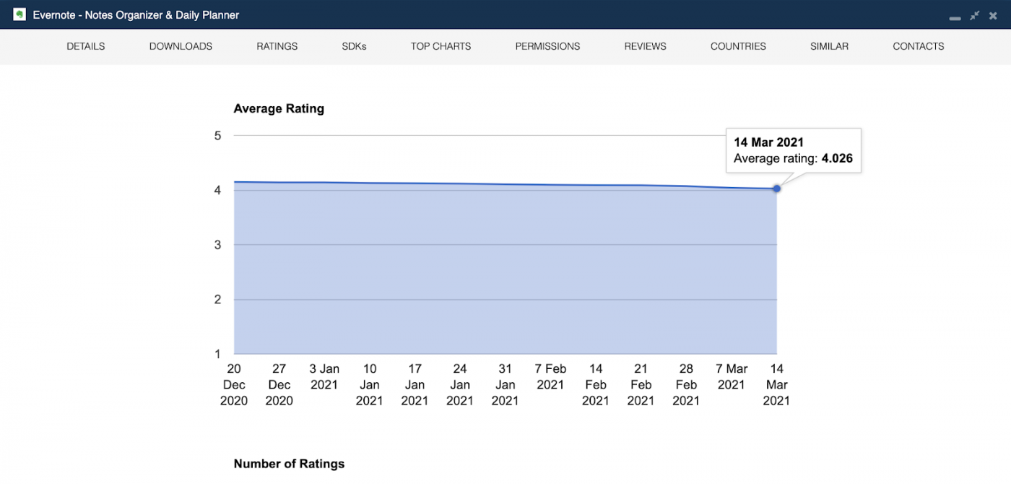
Task: Click the 7 Feb 2021 axis label
Action: [x=550, y=377]
